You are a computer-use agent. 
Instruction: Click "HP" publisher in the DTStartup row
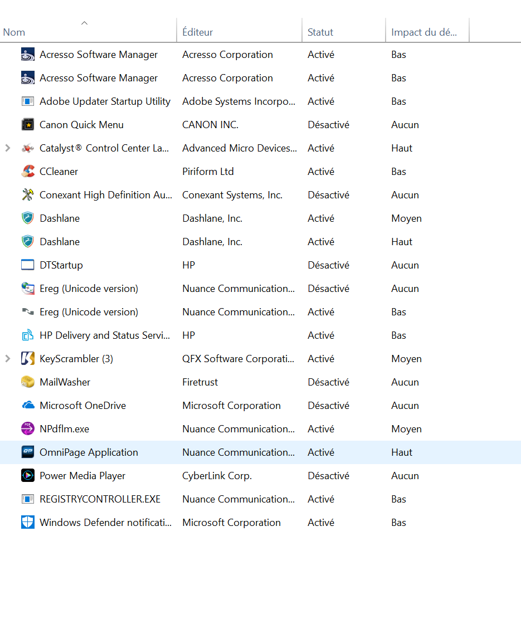[189, 265]
